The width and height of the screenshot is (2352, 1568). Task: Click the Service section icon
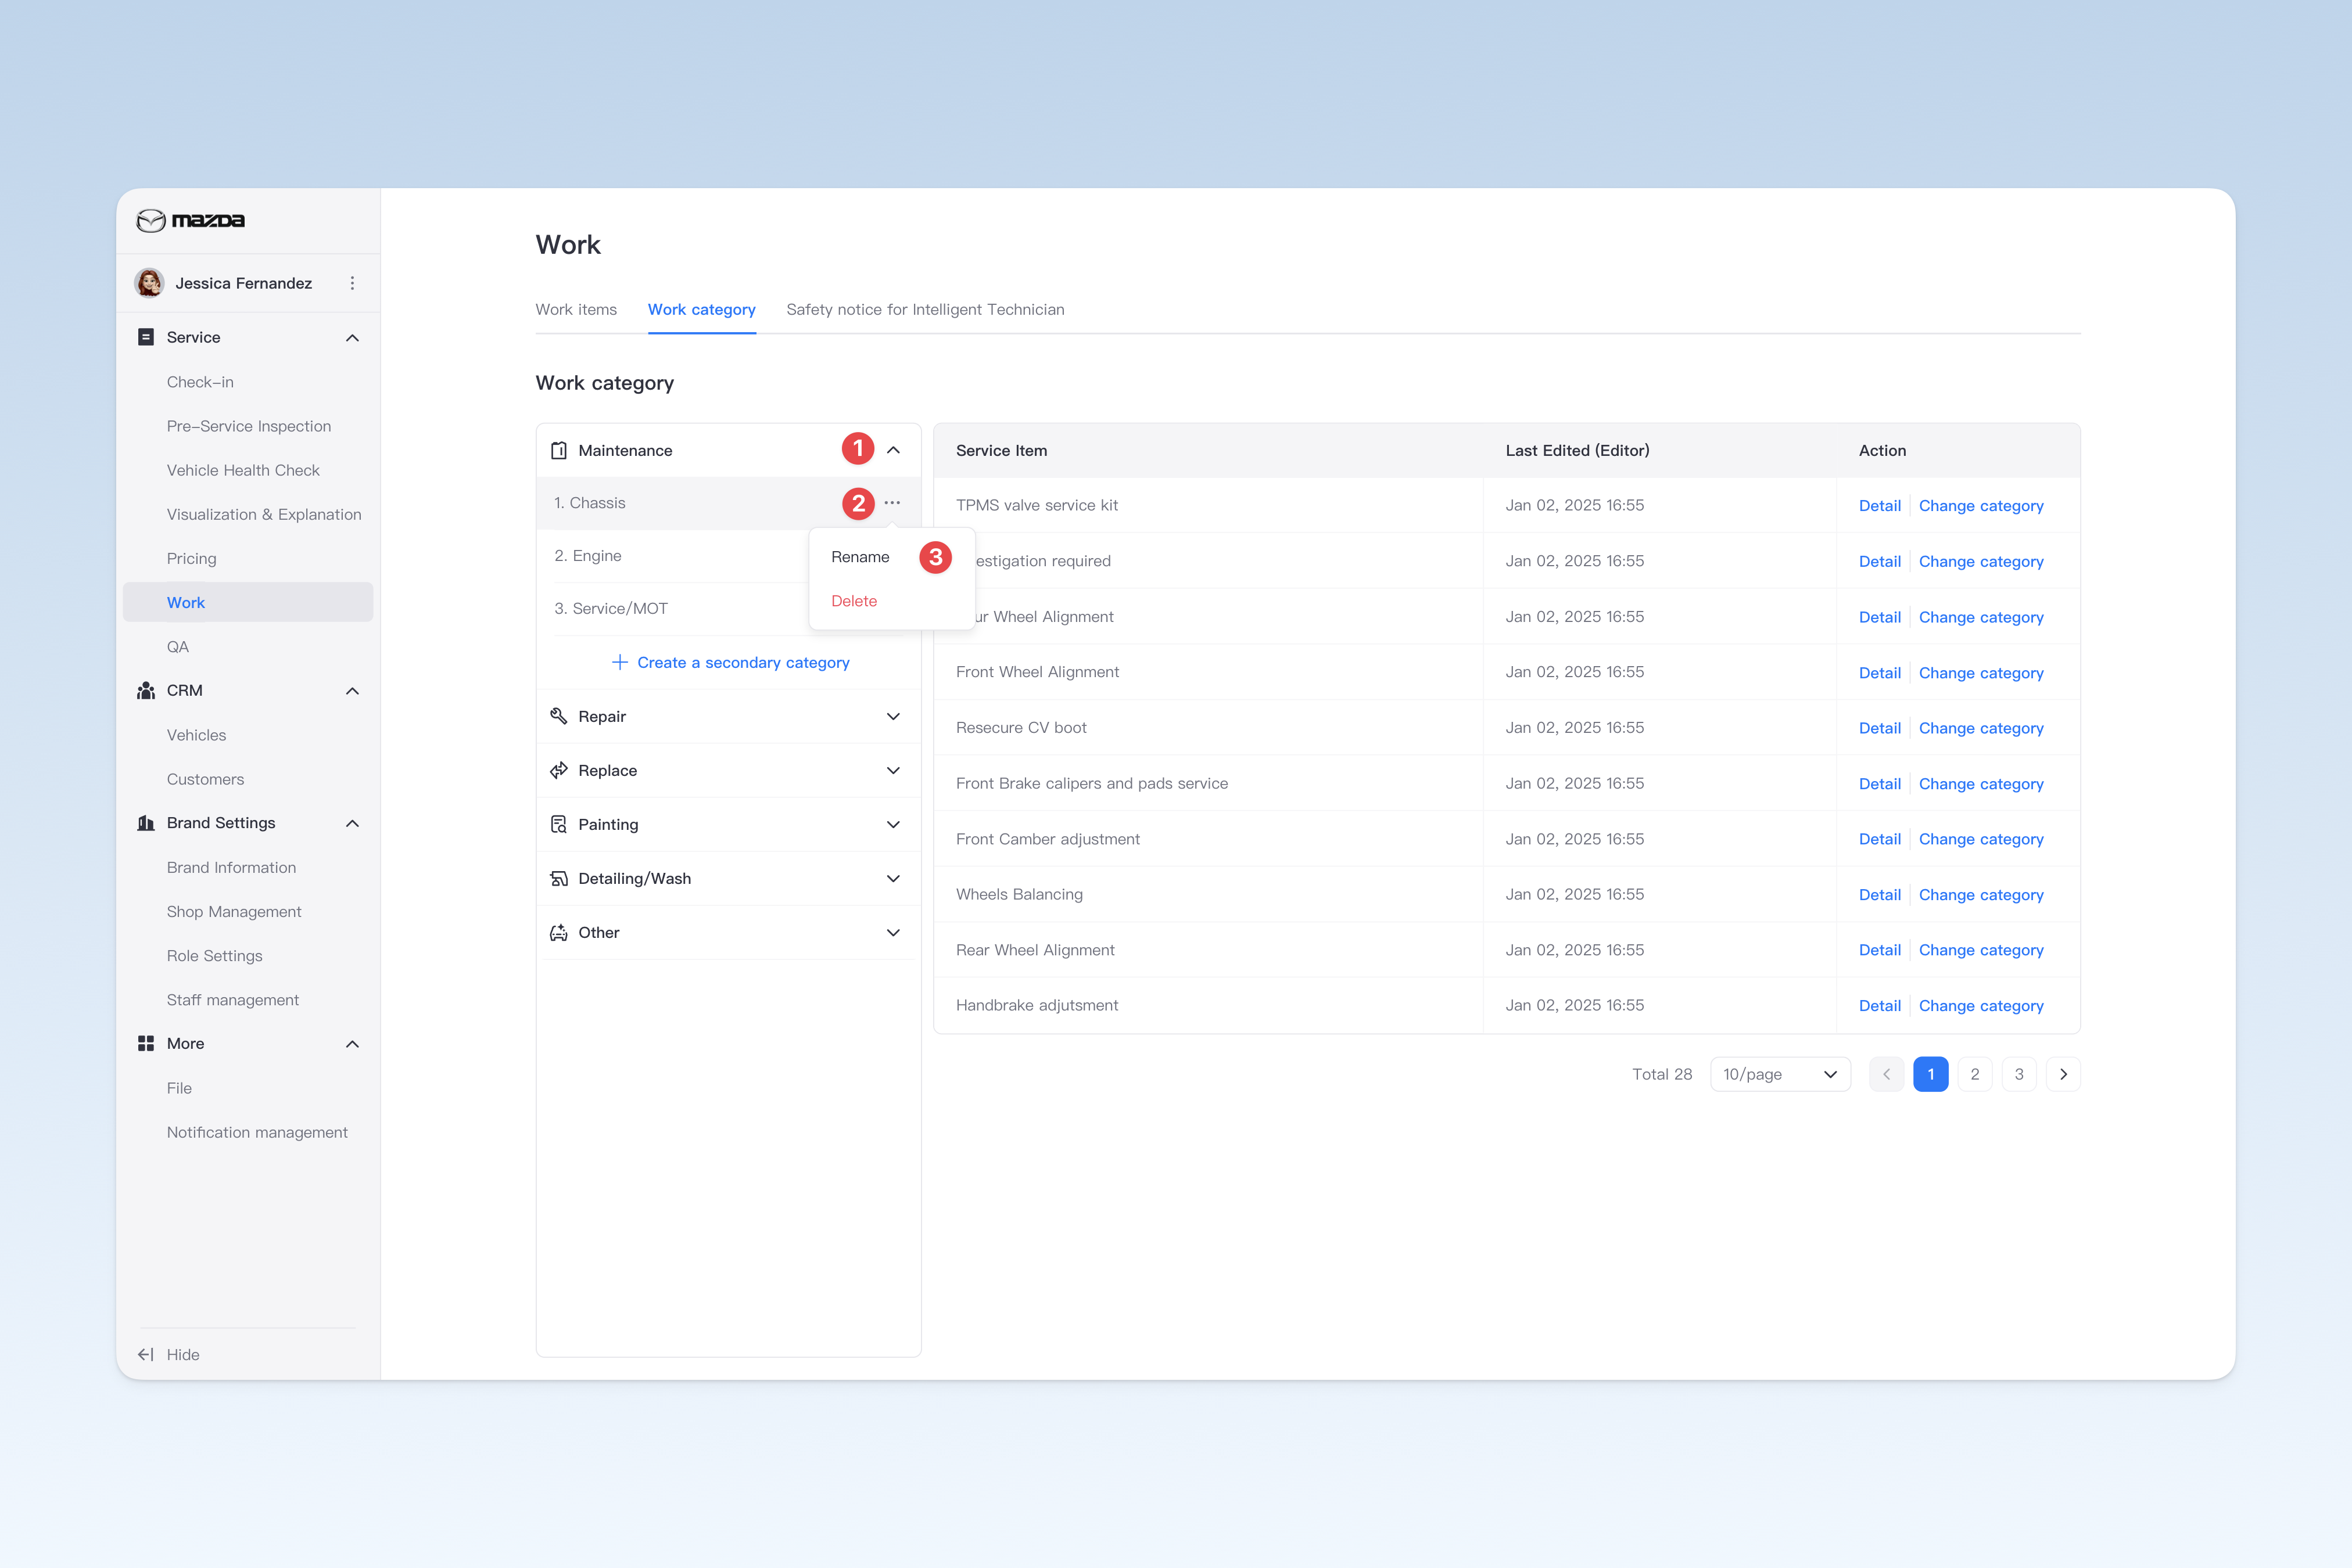pos(146,337)
